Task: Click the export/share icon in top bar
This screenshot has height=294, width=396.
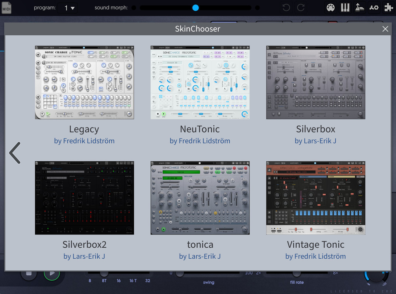Action: pyautogui.click(x=359, y=8)
